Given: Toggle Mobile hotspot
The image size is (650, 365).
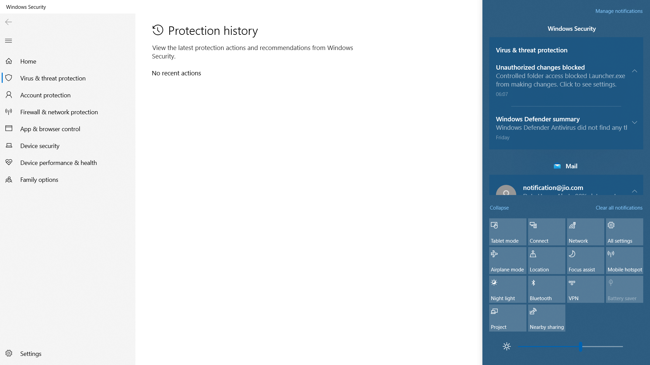Looking at the screenshot, I should point(624,261).
